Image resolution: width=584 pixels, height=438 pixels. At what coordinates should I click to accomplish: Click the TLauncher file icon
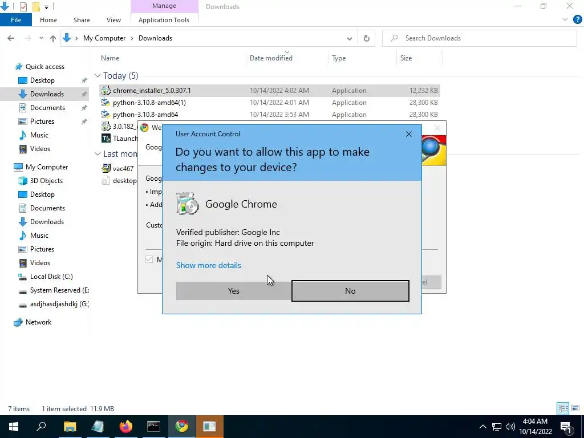(x=106, y=138)
